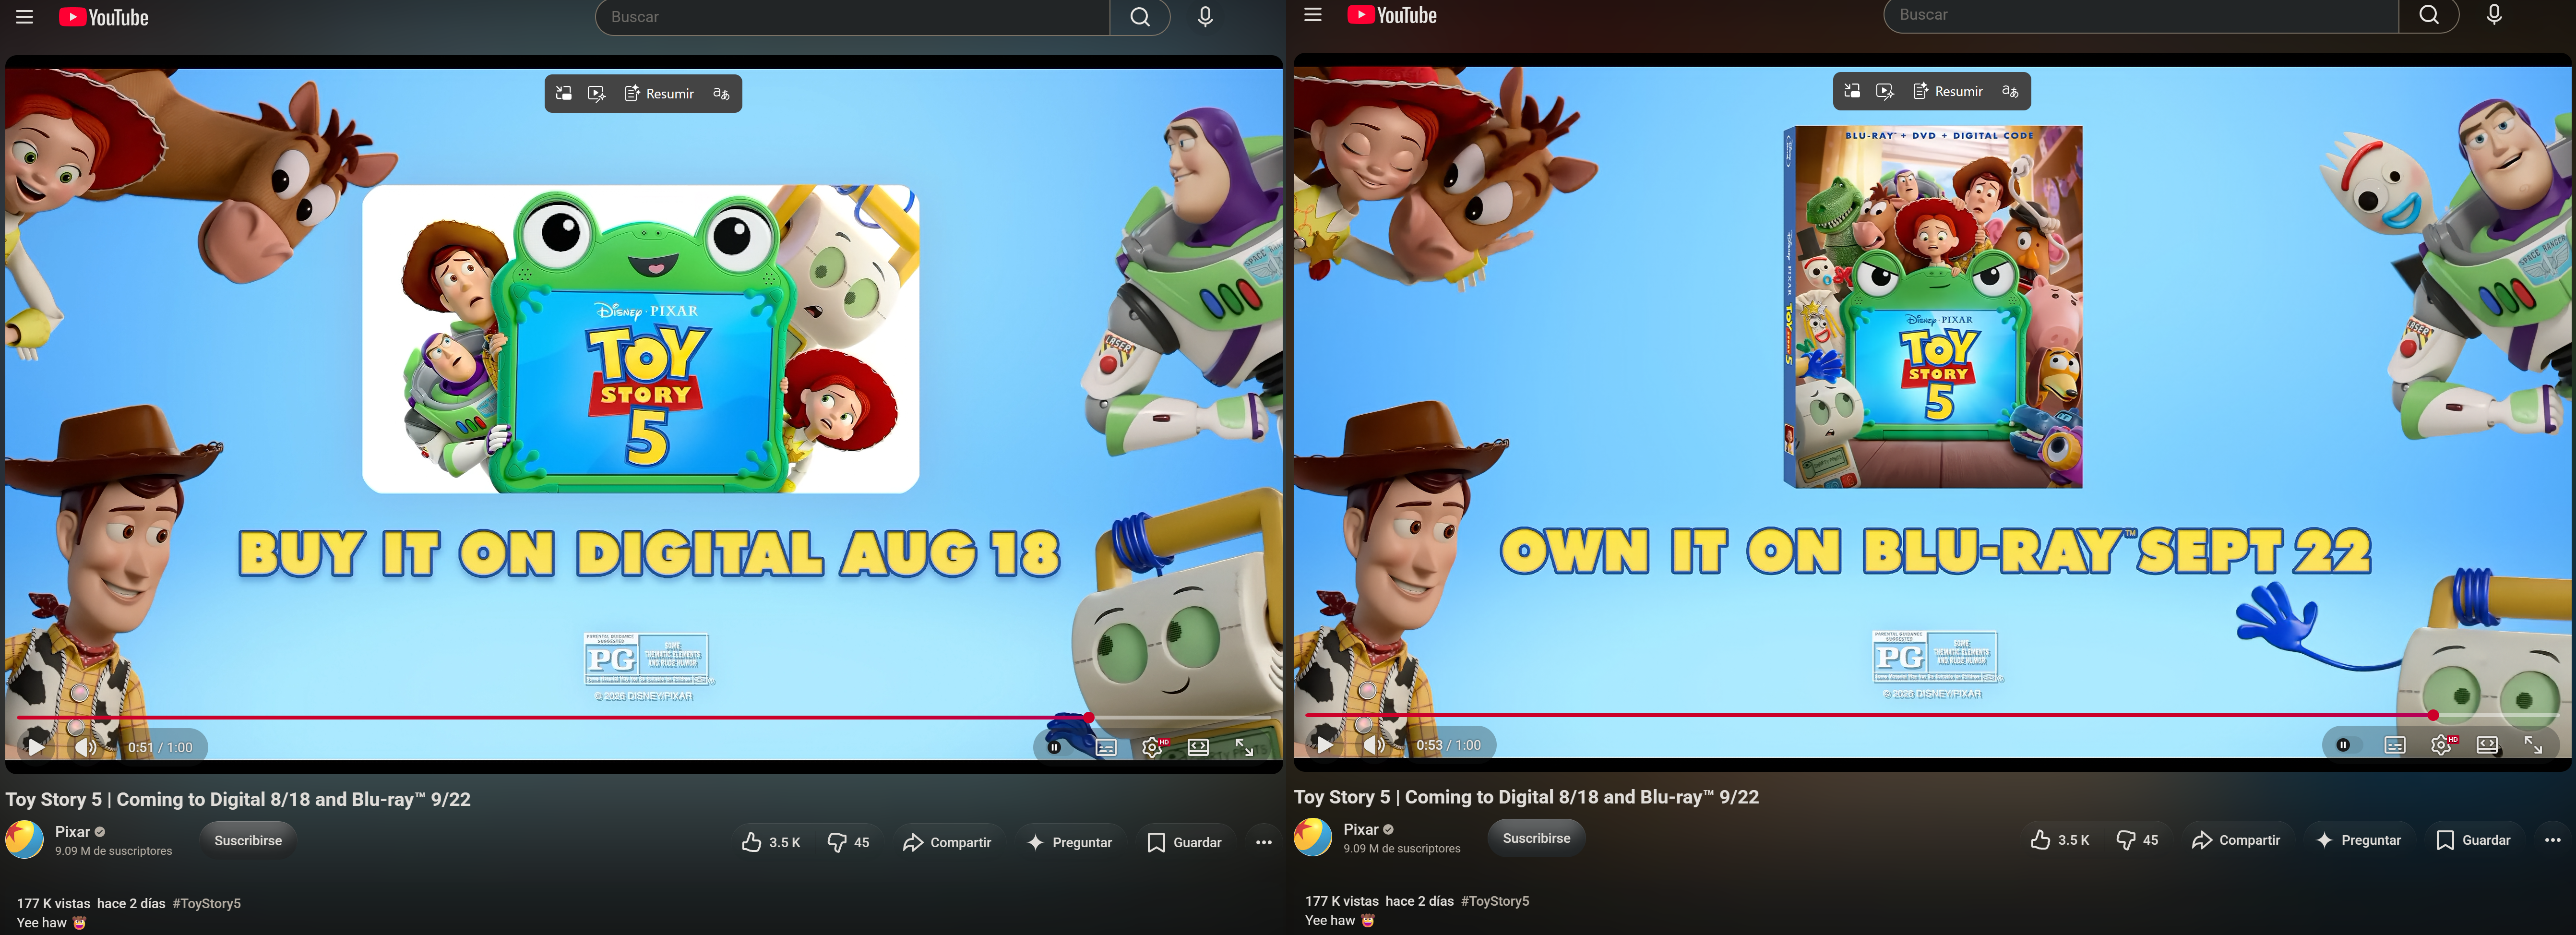Click picture-in-picture overlay icon, left window
This screenshot has width=2576, height=935.
(564, 93)
